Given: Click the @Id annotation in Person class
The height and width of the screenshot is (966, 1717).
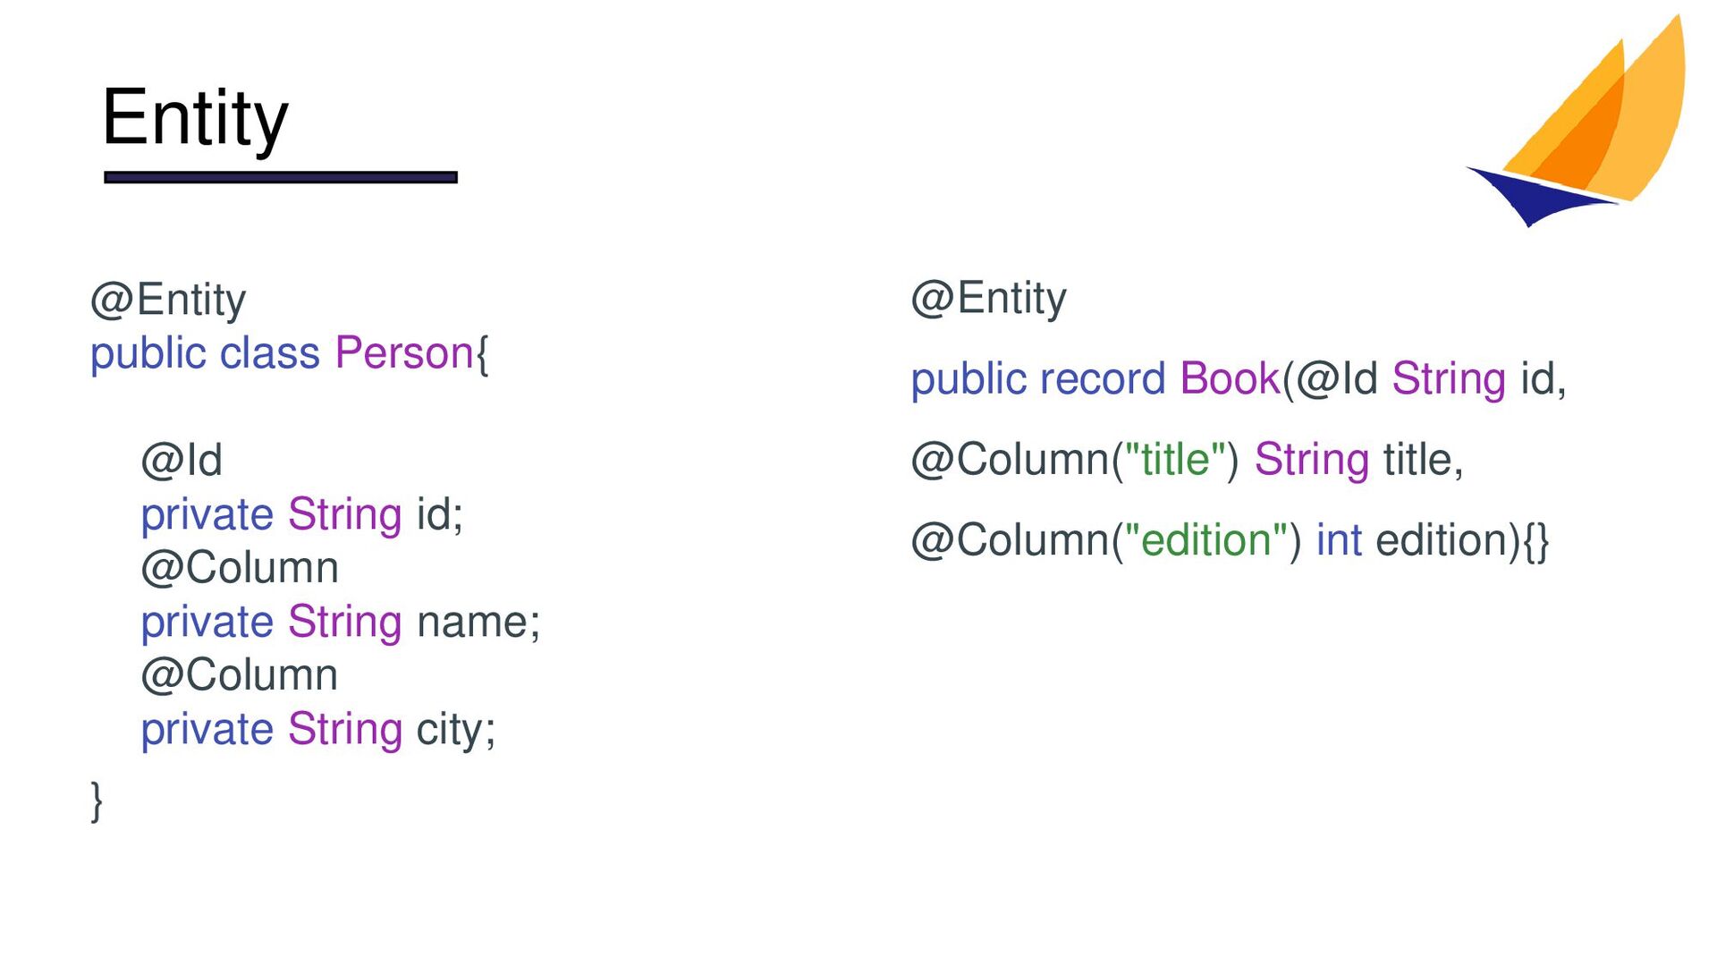Looking at the screenshot, I should (182, 460).
